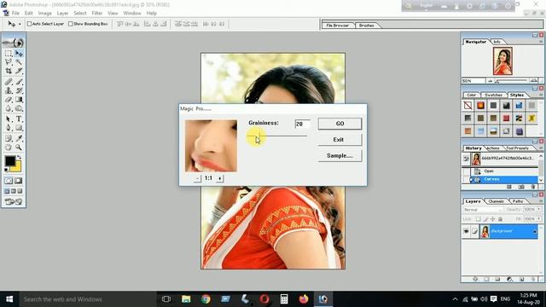
Task: Select the Path Selection arrow tool
Action: (x=9, y=119)
